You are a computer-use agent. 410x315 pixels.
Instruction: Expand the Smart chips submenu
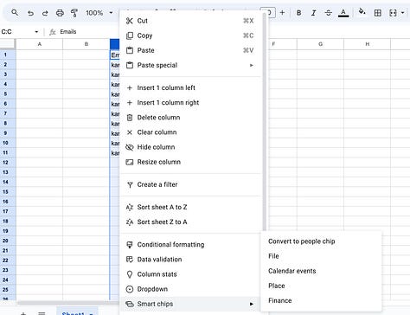[190, 304]
